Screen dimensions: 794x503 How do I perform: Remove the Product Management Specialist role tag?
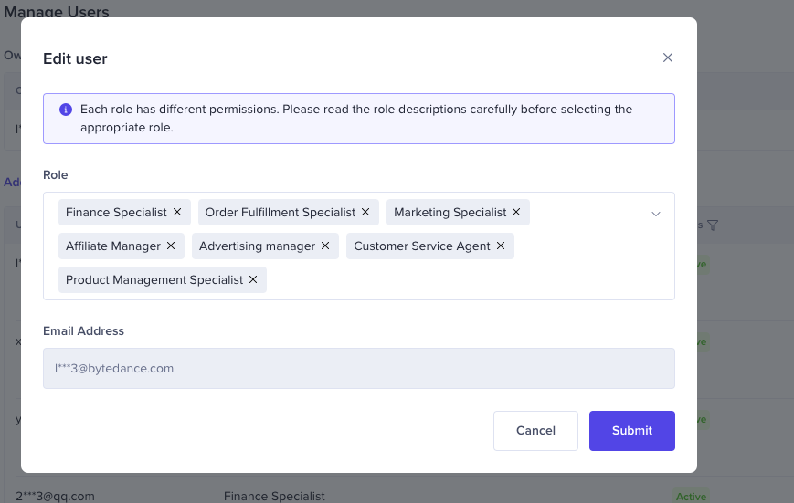[x=253, y=280]
